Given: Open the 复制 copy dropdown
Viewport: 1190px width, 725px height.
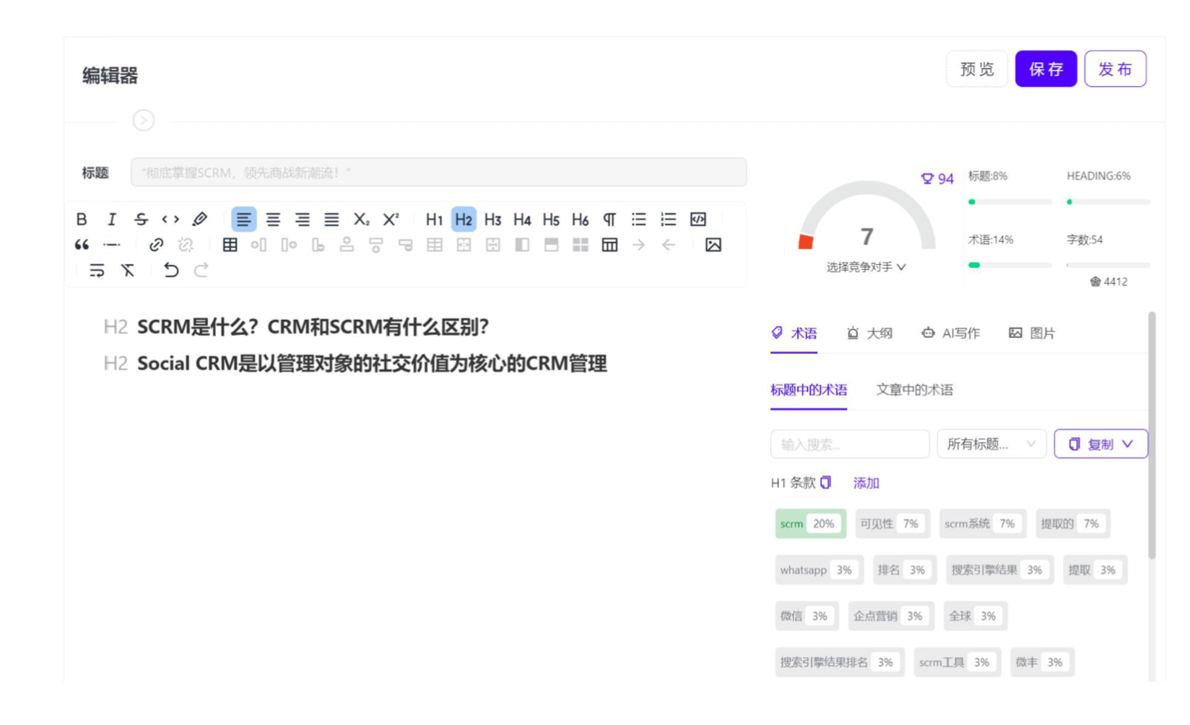Looking at the screenshot, I should (x=1100, y=444).
